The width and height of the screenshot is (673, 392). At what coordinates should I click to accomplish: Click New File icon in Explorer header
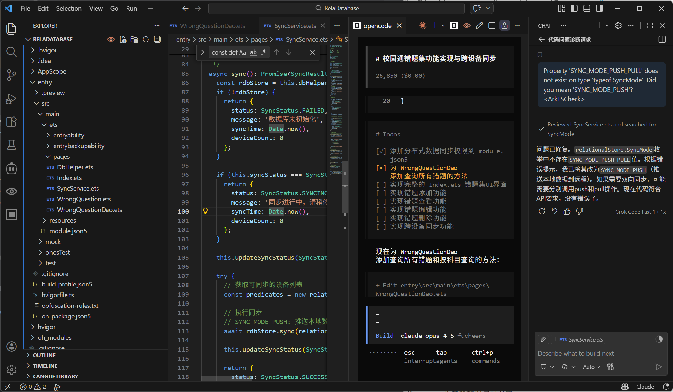pos(123,39)
